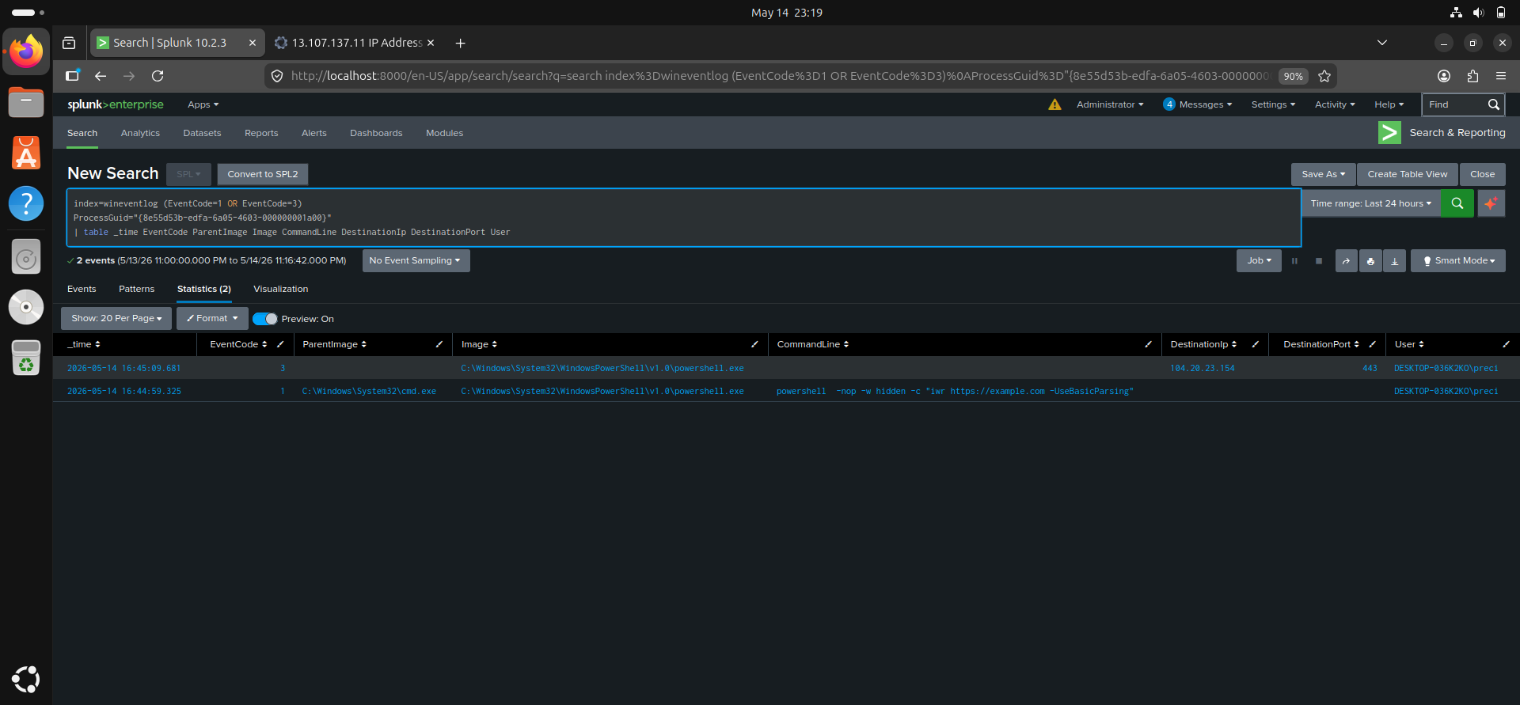
Task: Edit the DestinationIp column pencil icon
Action: pyautogui.click(x=1255, y=344)
